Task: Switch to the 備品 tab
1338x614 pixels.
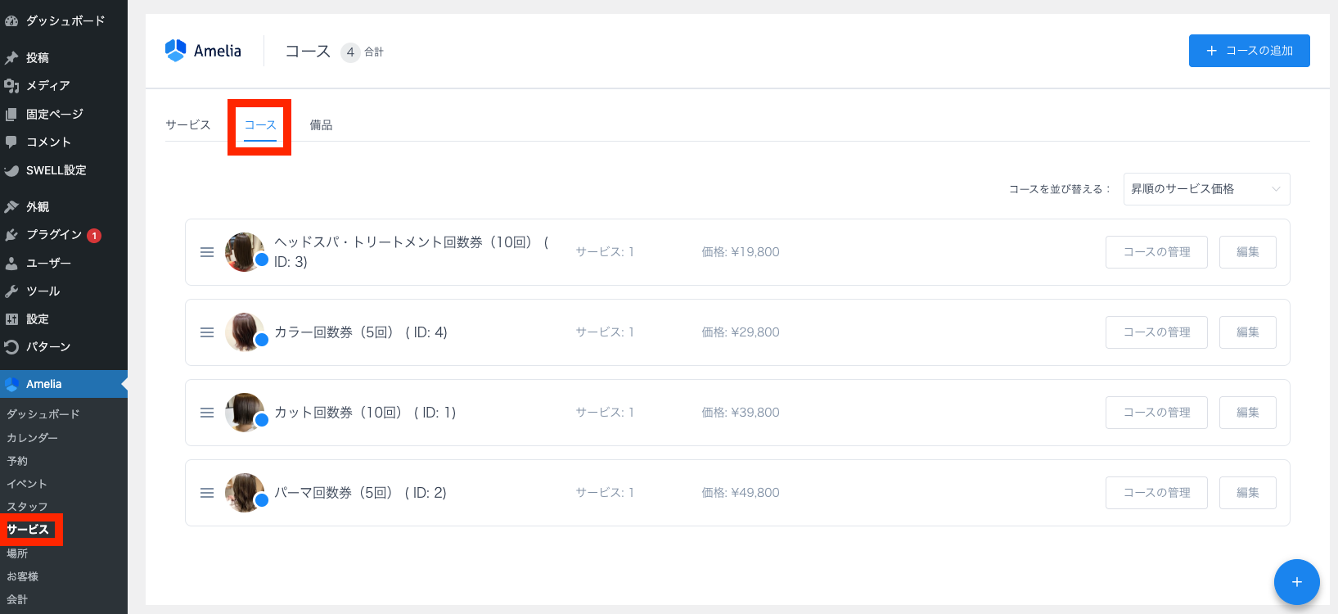Action: [321, 125]
